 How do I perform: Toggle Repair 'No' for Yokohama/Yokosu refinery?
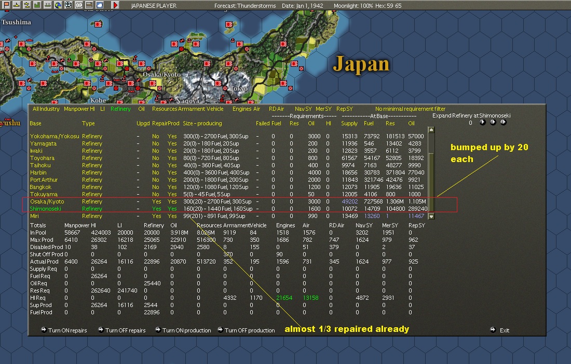[x=156, y=136]
